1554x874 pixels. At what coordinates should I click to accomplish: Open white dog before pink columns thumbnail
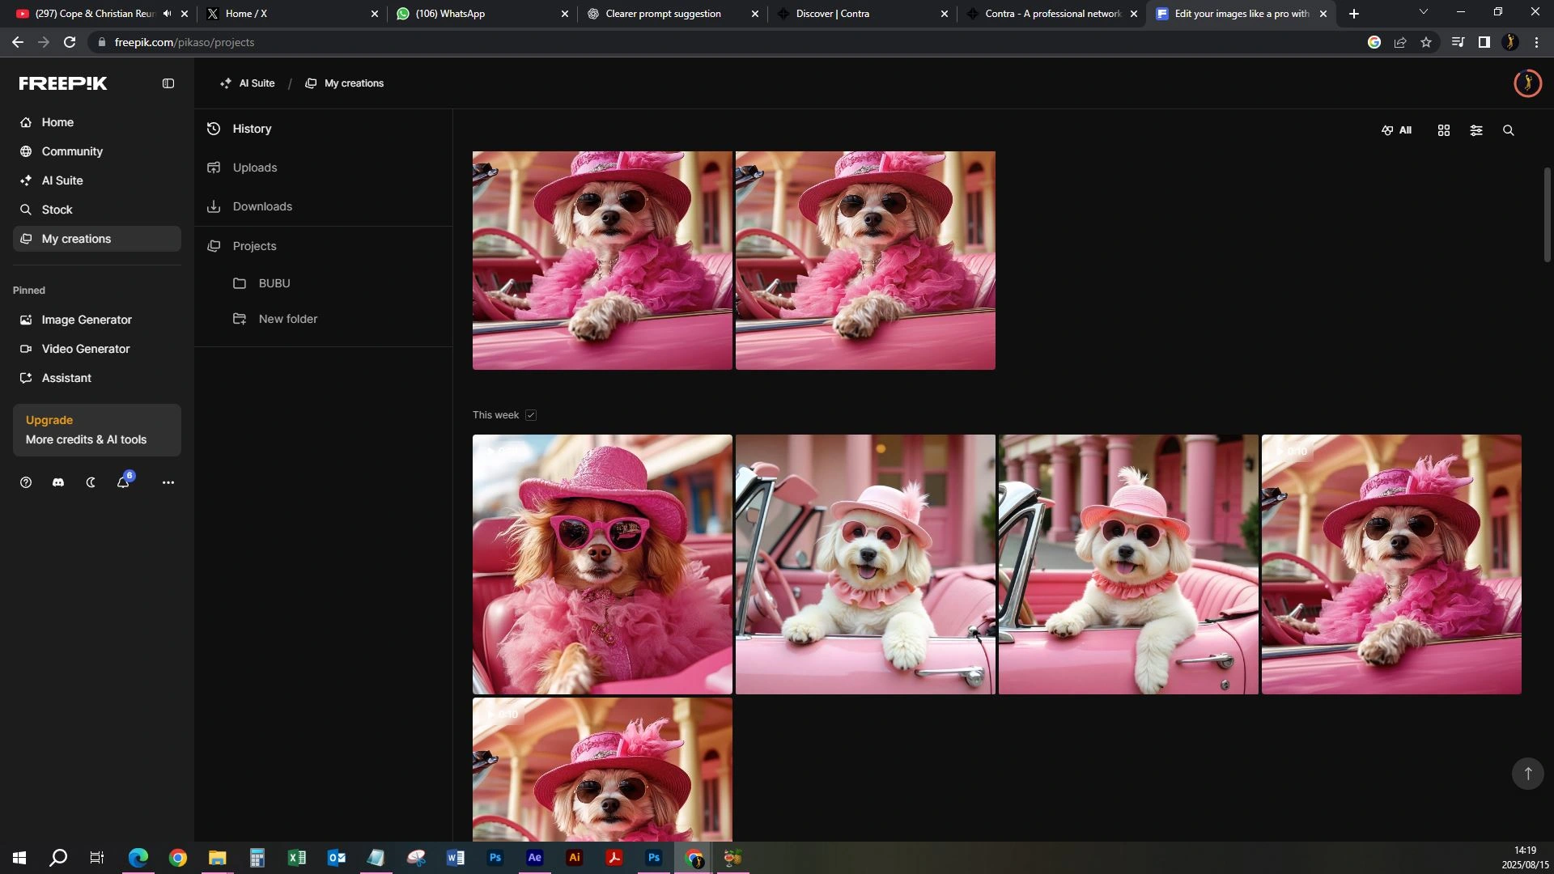pyautogui.click(x=1128, y=564)
